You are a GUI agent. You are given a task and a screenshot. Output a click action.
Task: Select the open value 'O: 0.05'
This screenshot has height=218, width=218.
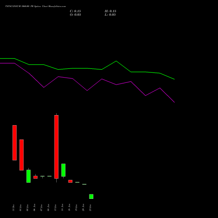(x=75, y=15)
